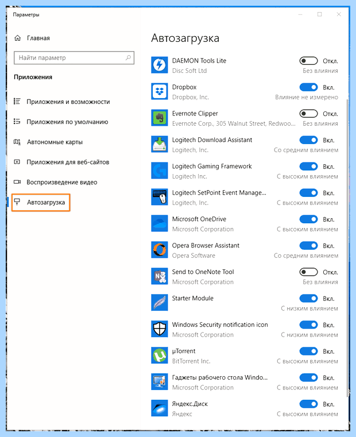Click the Logitech Gaming Framework icon
The image size is (356, 437).
(x=160, y=171)
